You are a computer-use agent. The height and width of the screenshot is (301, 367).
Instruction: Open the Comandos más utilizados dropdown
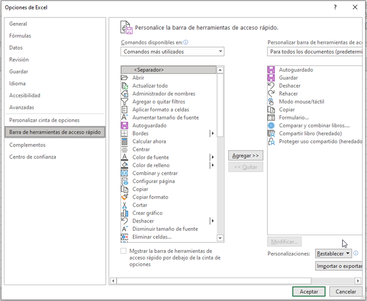172,52
